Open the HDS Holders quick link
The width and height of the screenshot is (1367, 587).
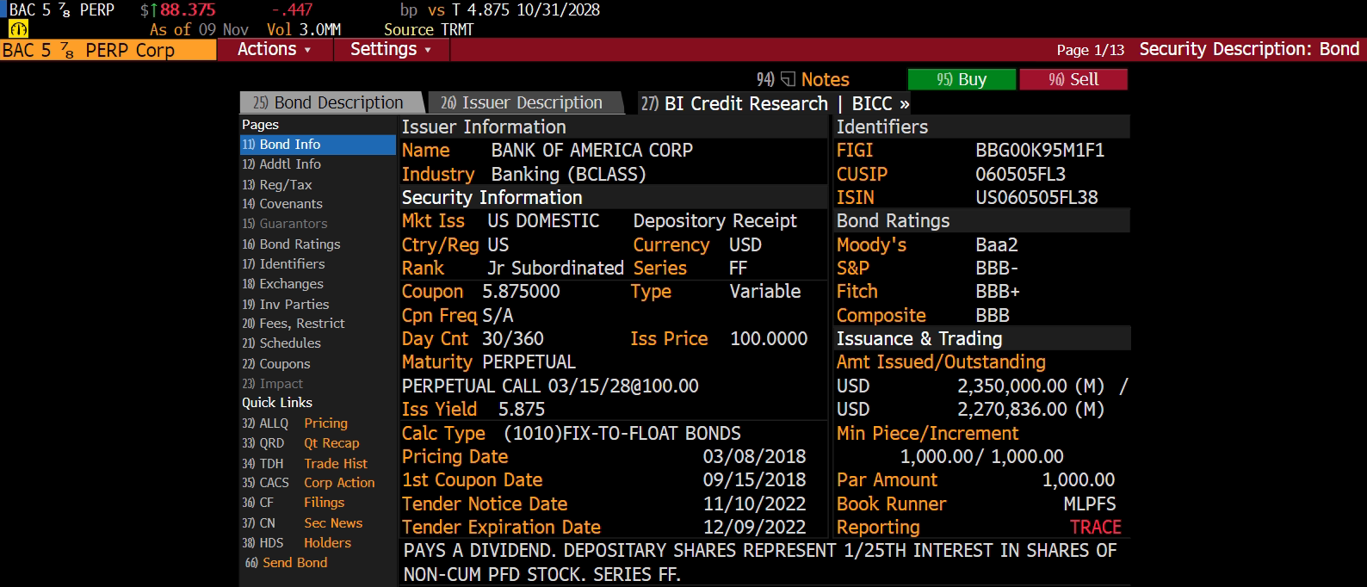(x=297, y=543)
